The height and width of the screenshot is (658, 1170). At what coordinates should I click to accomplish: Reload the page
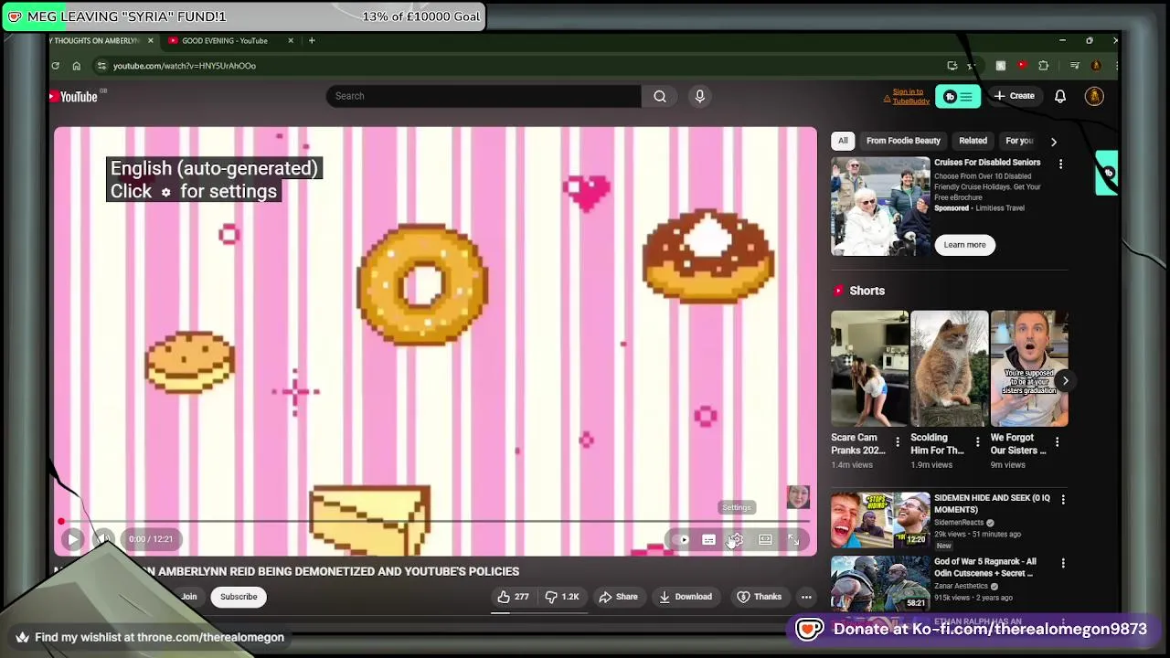pos(55,66)
